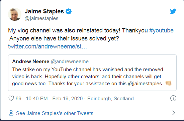Click the Twitter bird logo

click(x=173, y=11)
